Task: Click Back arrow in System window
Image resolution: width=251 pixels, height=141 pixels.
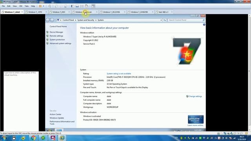Action: pyautogui.click(x=48, y=20)
